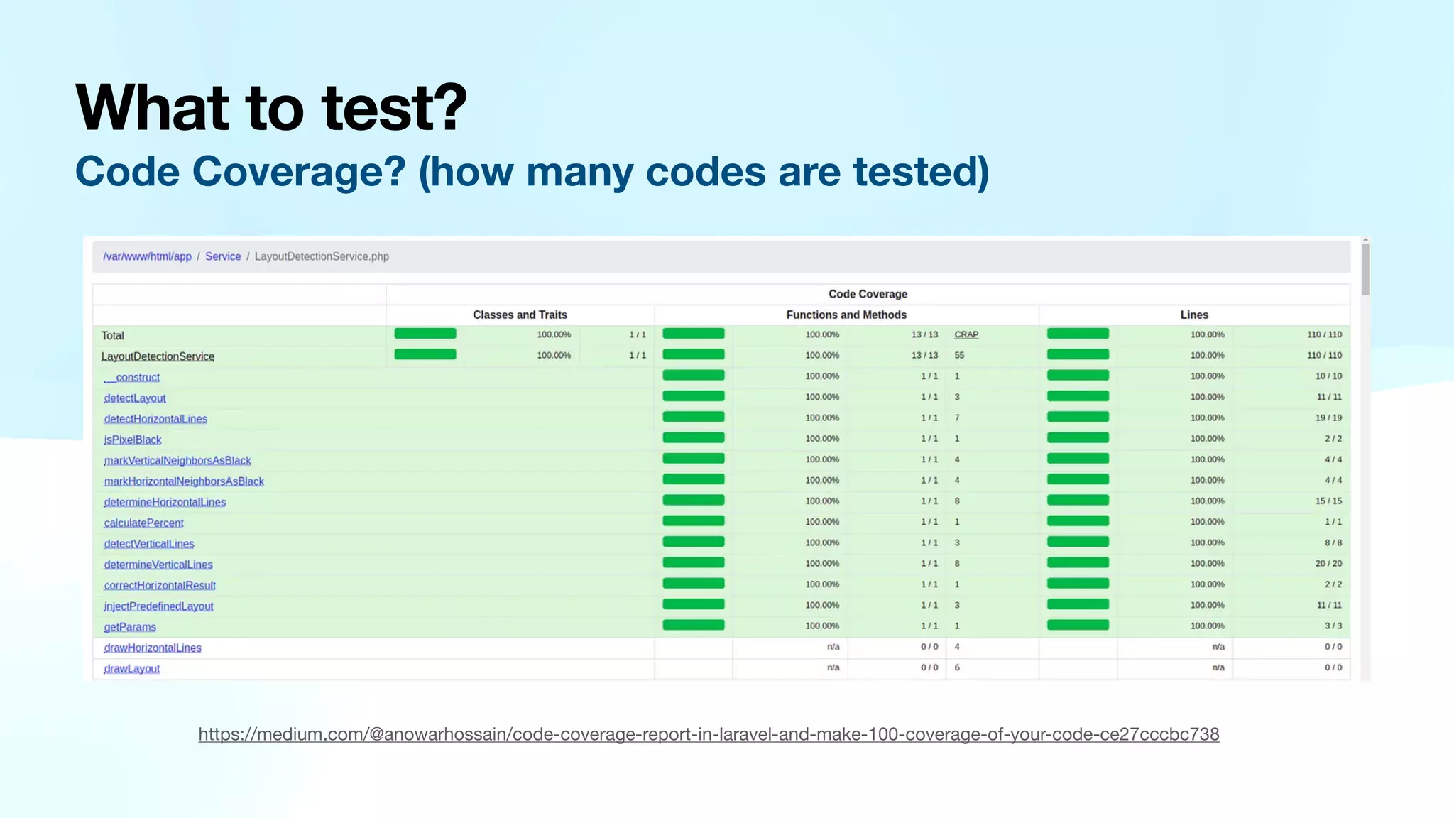
Task: Open the markVerticalNeighborsAsBlack method link
Action: pos(177,461)
